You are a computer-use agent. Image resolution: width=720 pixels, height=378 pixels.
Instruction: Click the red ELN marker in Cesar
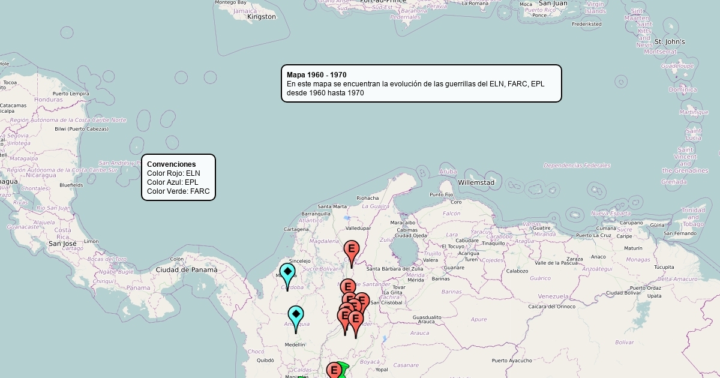click(352, 250)
